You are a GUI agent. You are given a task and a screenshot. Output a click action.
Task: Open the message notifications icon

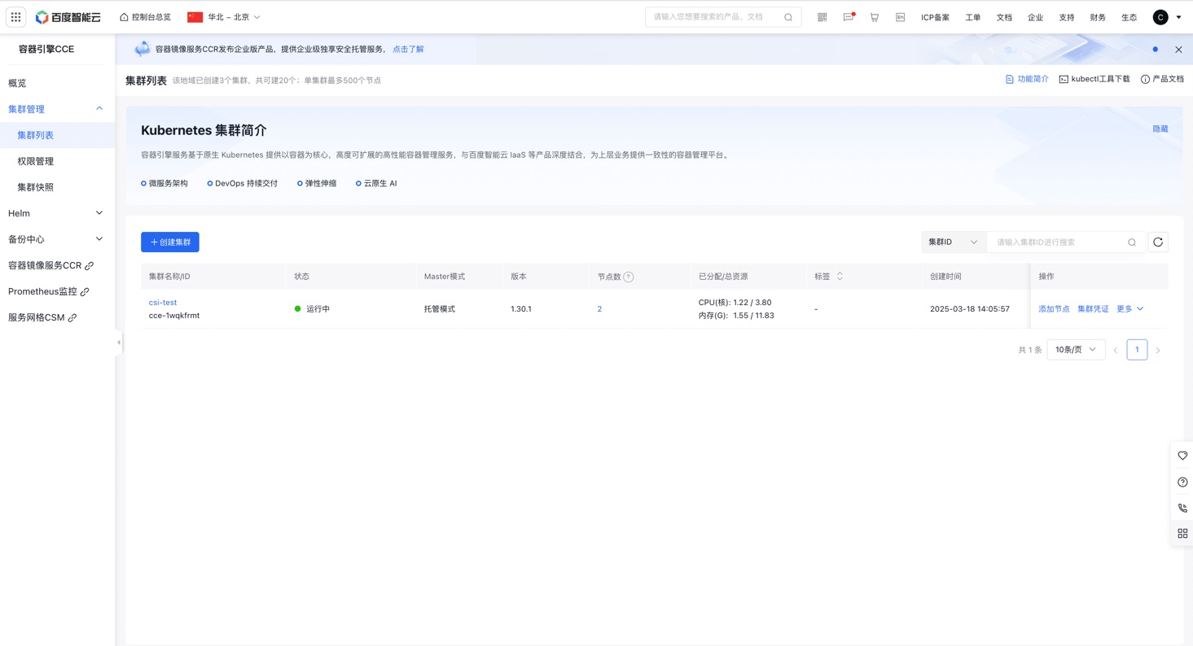click(849, 17)
